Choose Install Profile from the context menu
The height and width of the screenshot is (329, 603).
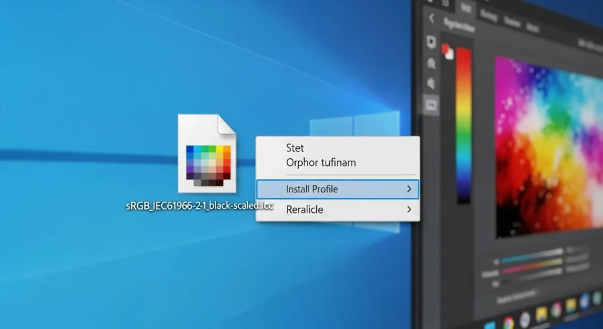pos(337,189)
